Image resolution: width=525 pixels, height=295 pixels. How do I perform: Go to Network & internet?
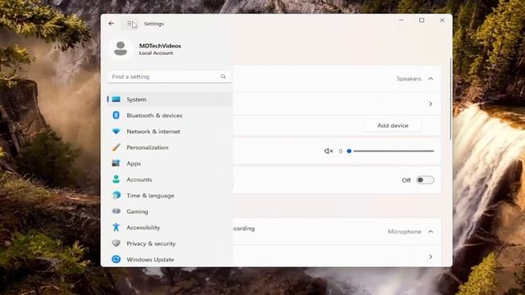pyautogui.click(x=170, y=131)
